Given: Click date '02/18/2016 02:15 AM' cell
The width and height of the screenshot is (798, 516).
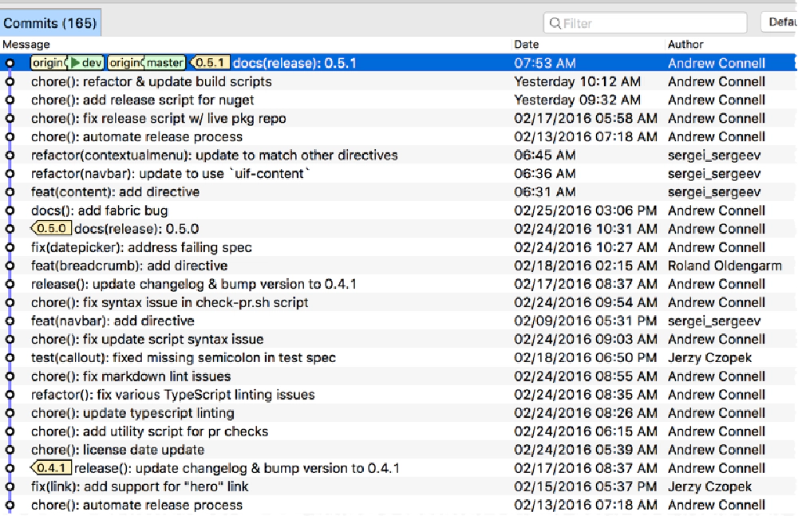Looking at the screenshot, I should tap(585, 266).
